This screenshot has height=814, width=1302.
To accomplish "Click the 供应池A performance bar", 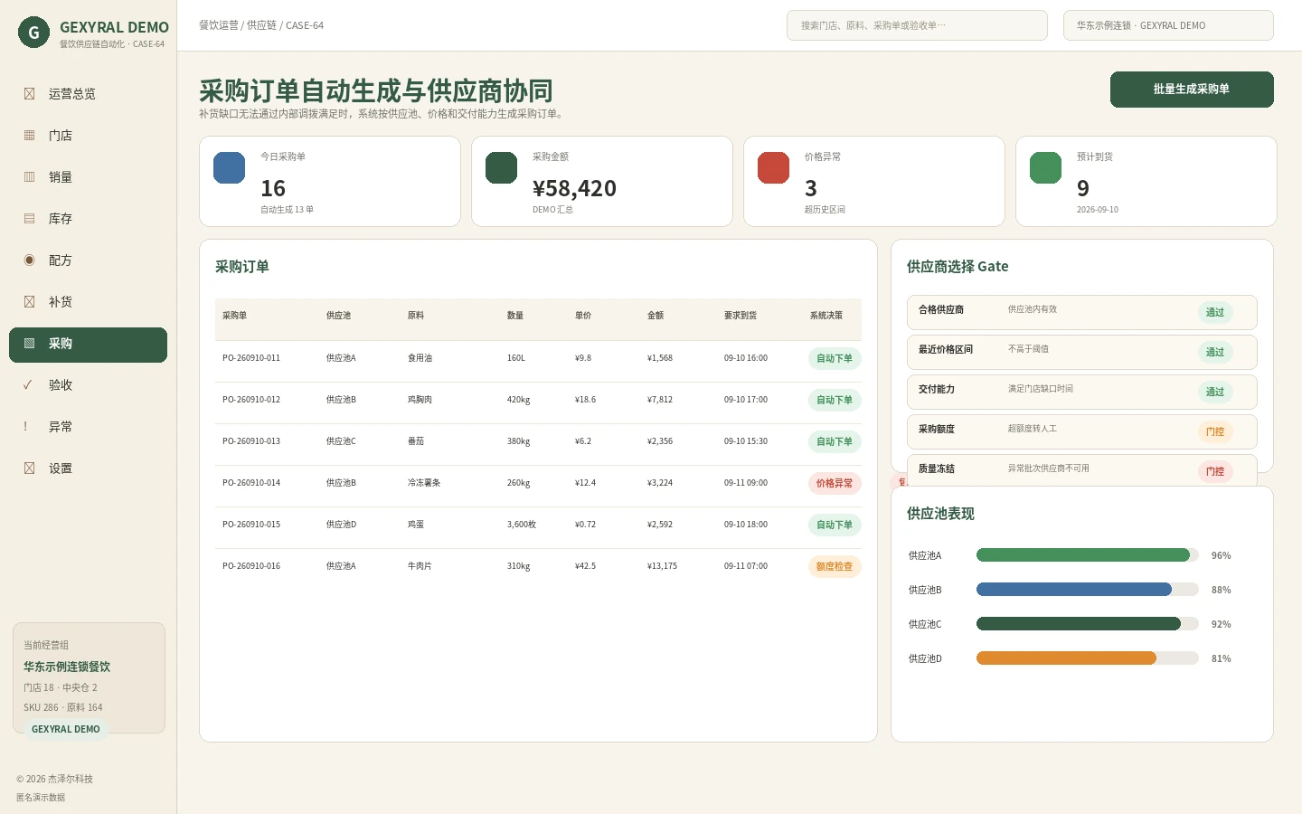I will (x=1088, y=555).
